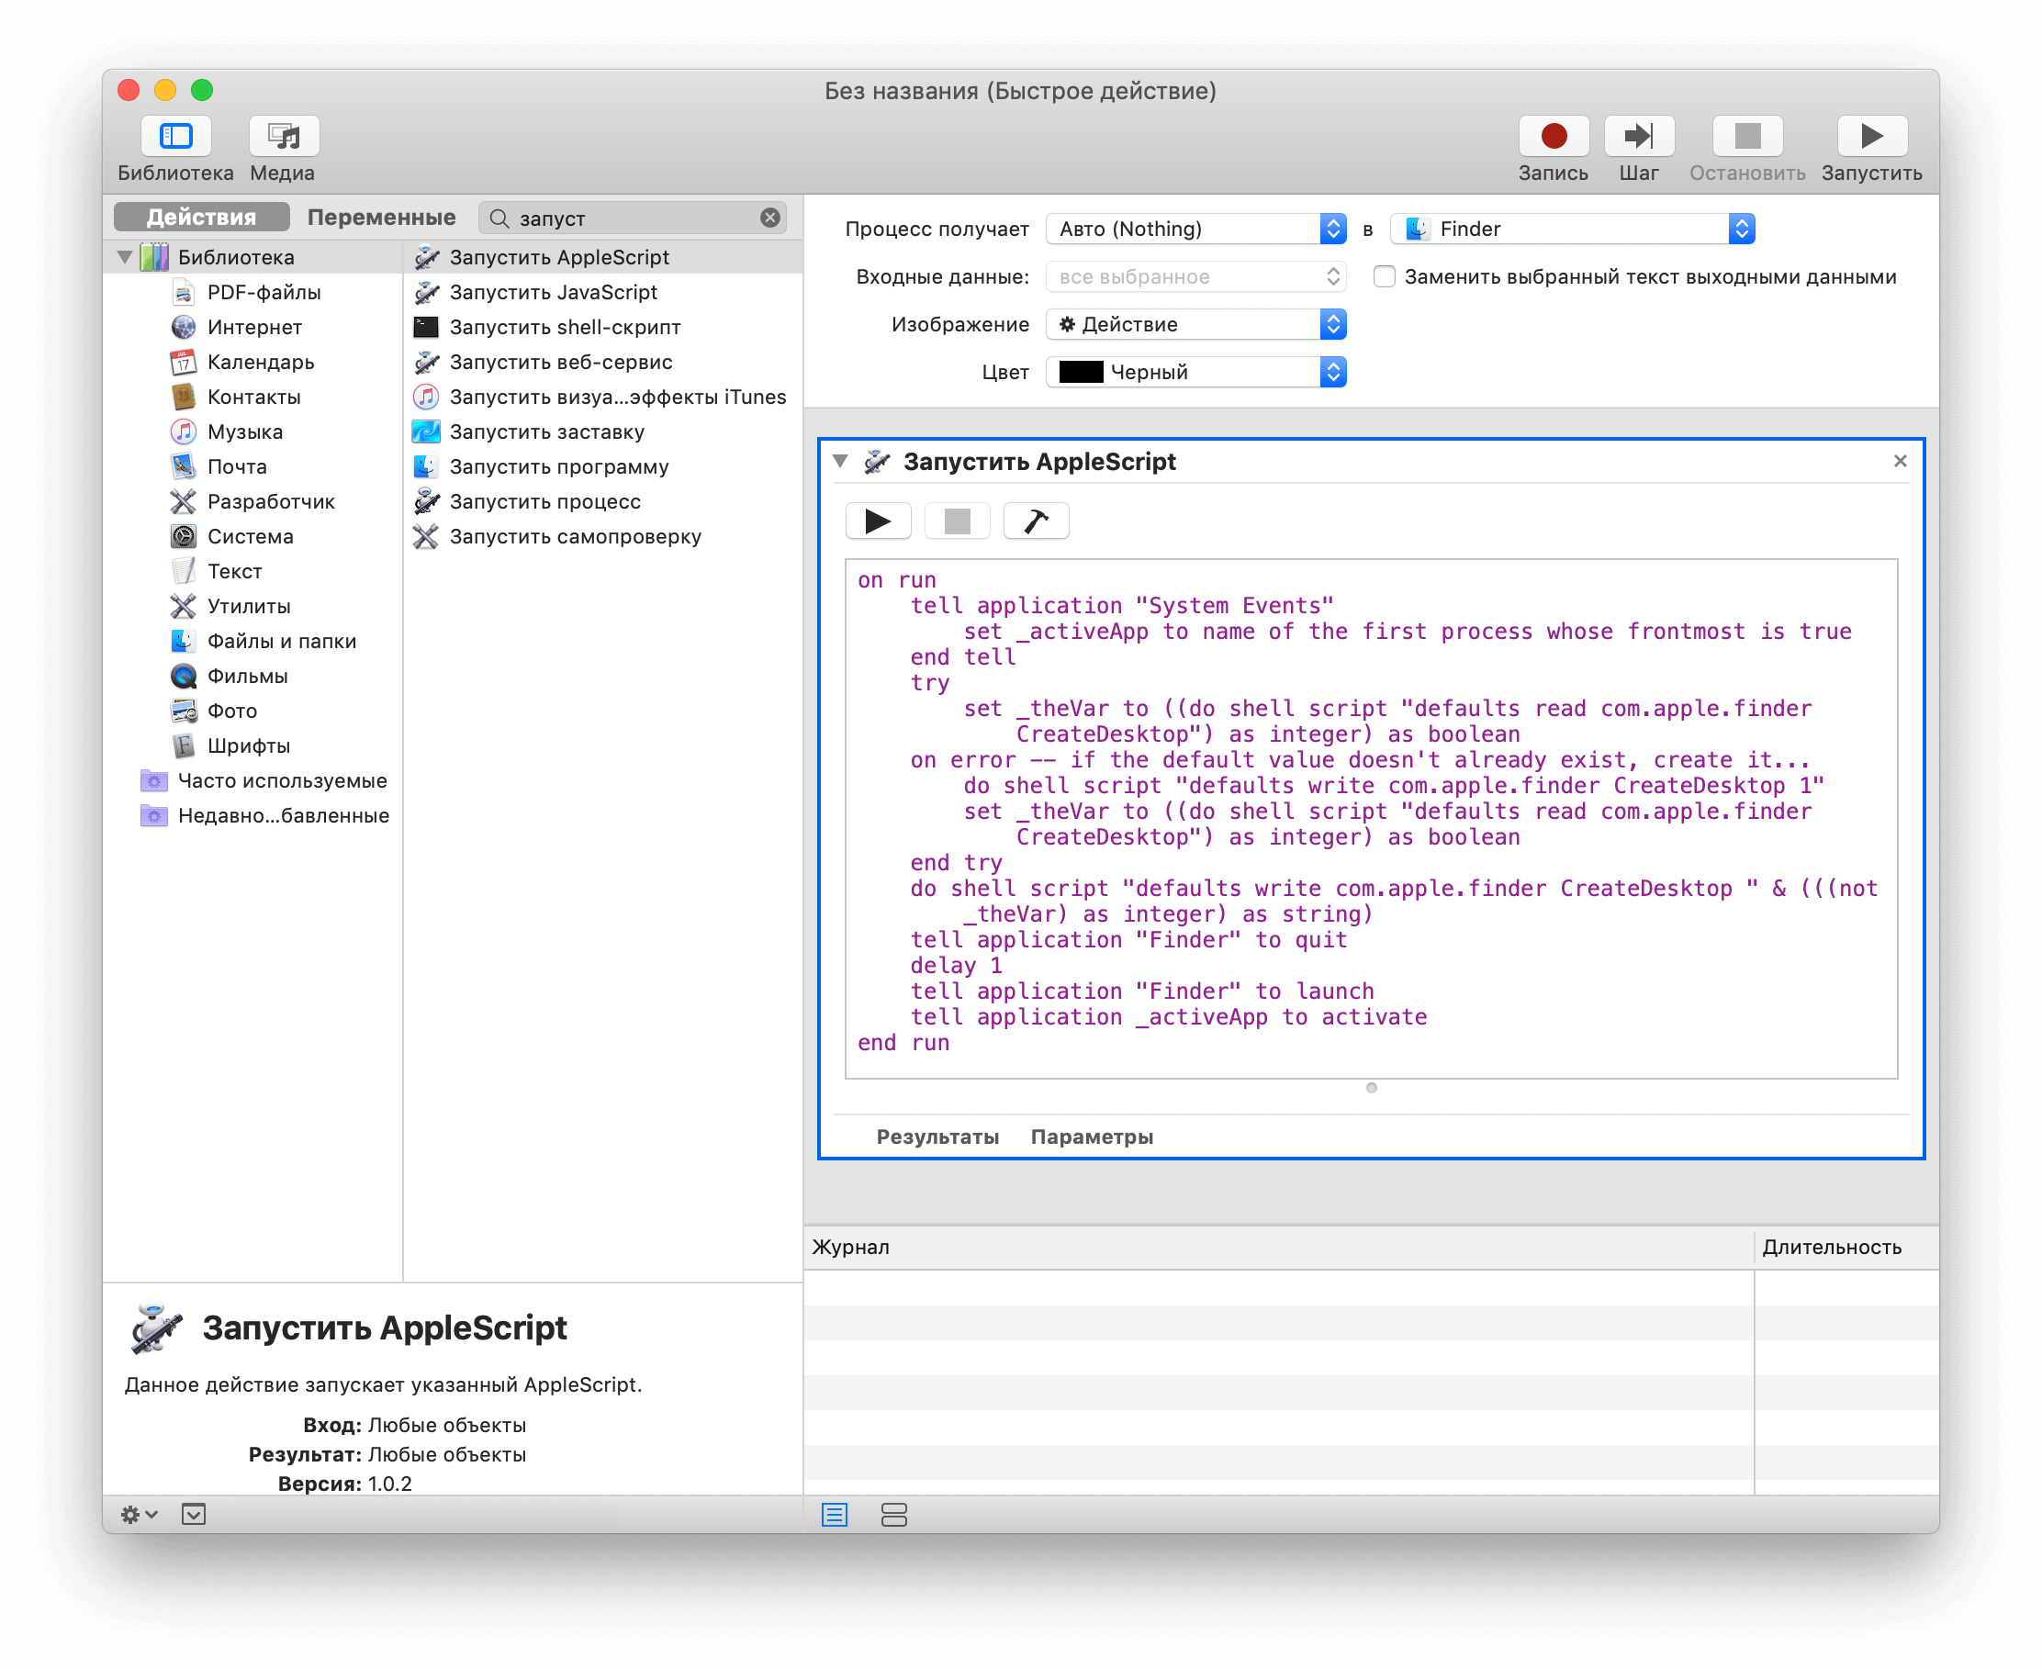Compile the script with hammer icon
Screen dimensions: 2042x1669
tap(1036, 521)
